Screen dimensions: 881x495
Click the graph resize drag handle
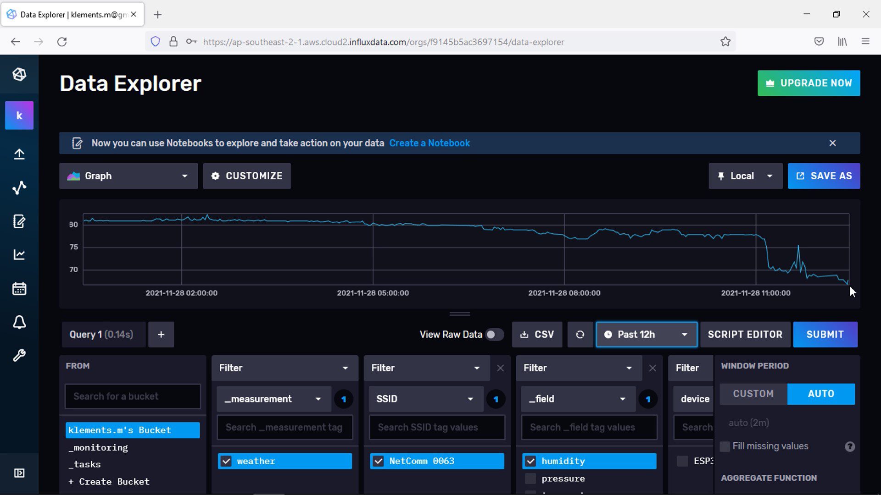point(459,314)
